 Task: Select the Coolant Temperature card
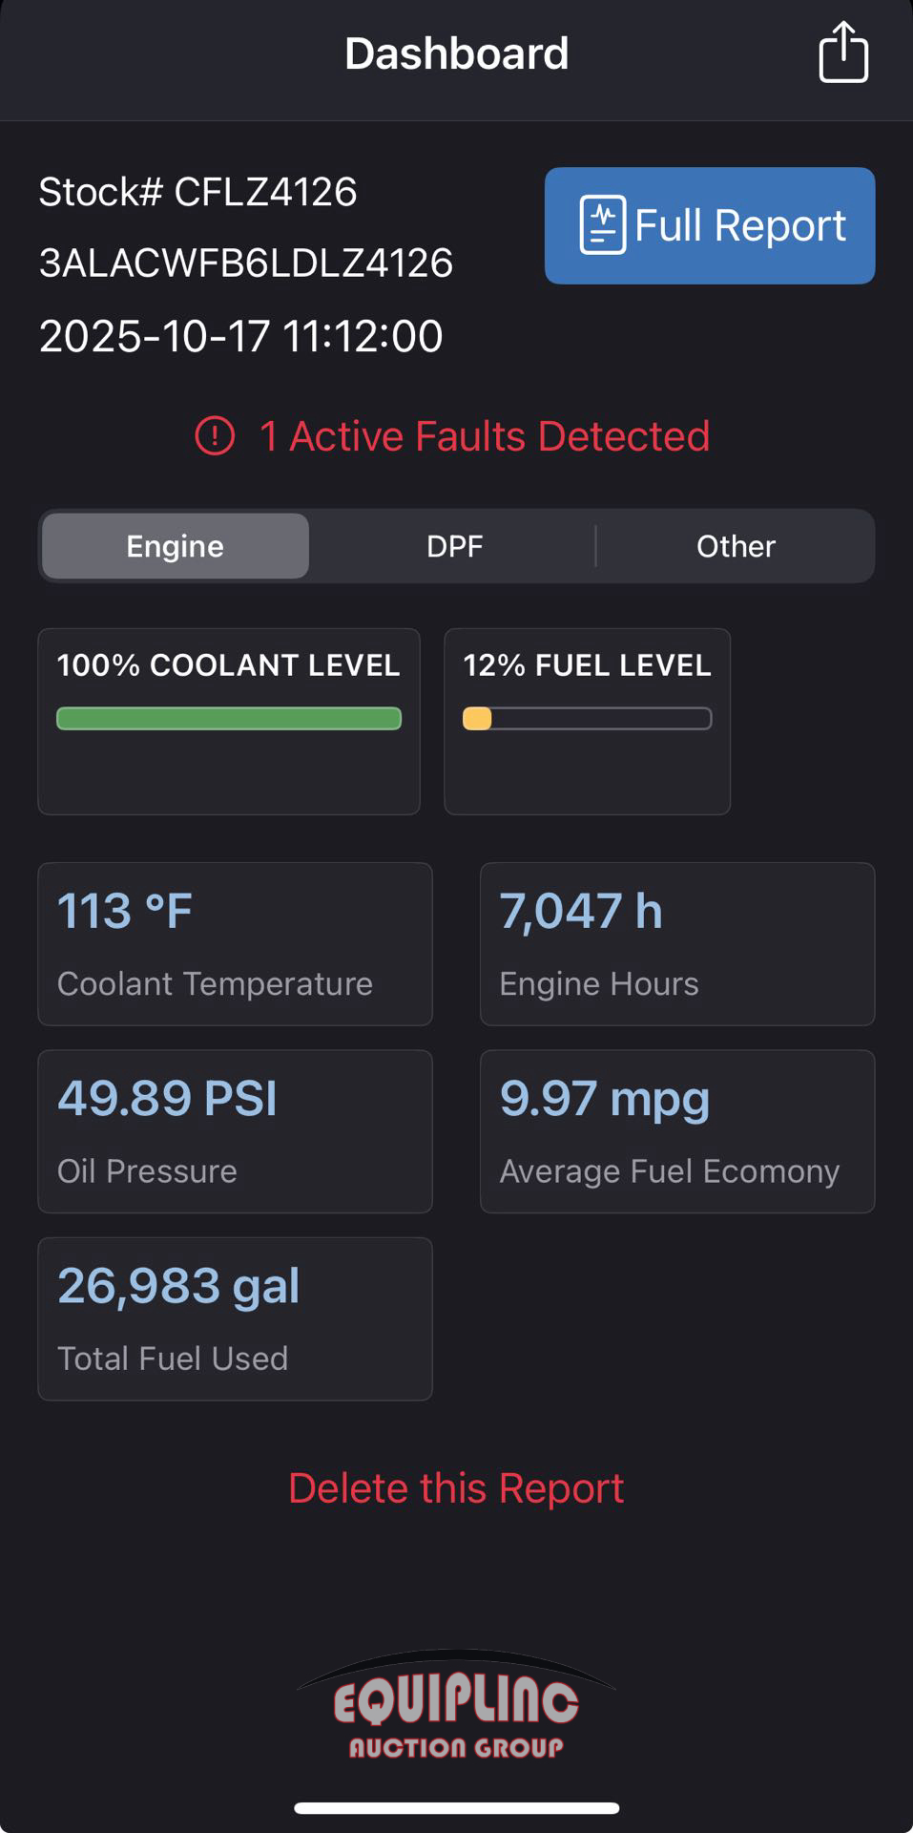click(235, 944)
